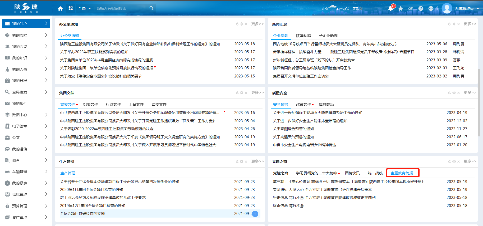The image size is (483, 226).
Task: Toggle the crossed-eye visibility icon in header
Action: (411, 9)
